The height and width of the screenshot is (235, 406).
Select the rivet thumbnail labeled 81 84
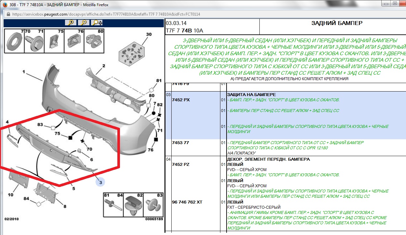pyautogui.click(x=112, y=205)
